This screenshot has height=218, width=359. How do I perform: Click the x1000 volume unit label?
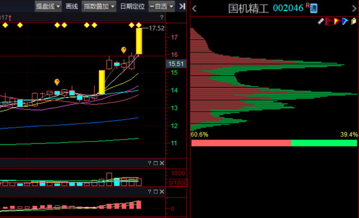tap(178, 183)
